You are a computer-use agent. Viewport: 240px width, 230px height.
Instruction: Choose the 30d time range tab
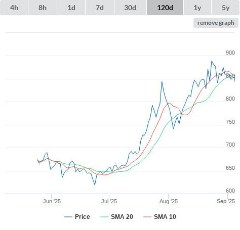pyautogui.click(x=130, y=8)
